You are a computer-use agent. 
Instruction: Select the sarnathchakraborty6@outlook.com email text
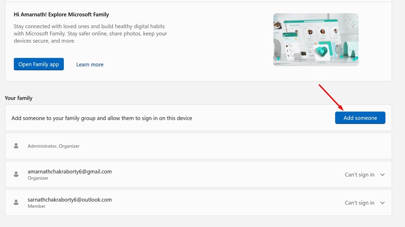pos(69,200)
